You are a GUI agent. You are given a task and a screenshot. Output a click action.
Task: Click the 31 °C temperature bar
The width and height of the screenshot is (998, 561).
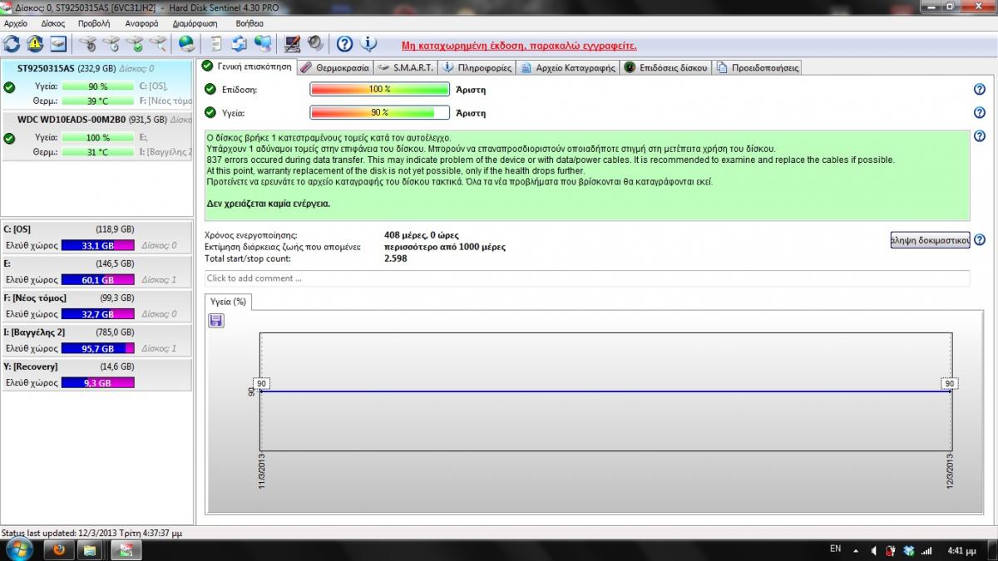(x=97, y=152)
